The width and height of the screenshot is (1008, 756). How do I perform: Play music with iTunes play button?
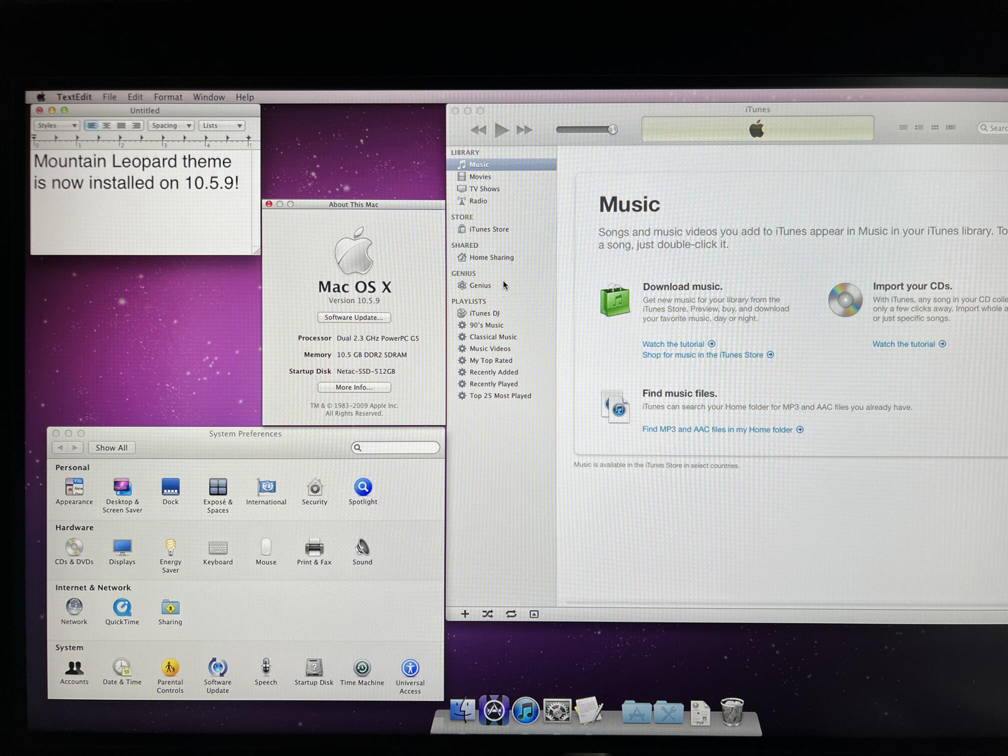tap(501, 130)
